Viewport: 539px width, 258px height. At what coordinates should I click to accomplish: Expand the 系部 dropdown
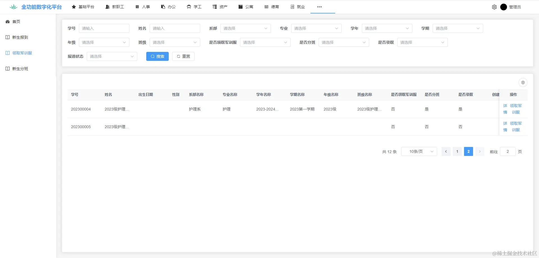click(246, 28)
